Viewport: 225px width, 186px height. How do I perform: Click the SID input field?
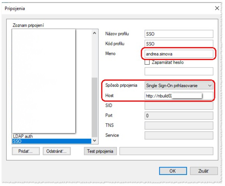tap(179, 106)
